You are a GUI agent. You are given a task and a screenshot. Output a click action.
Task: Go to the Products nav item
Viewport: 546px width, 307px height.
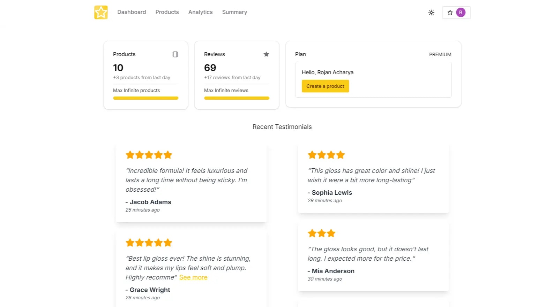click(x=167, y=12)
